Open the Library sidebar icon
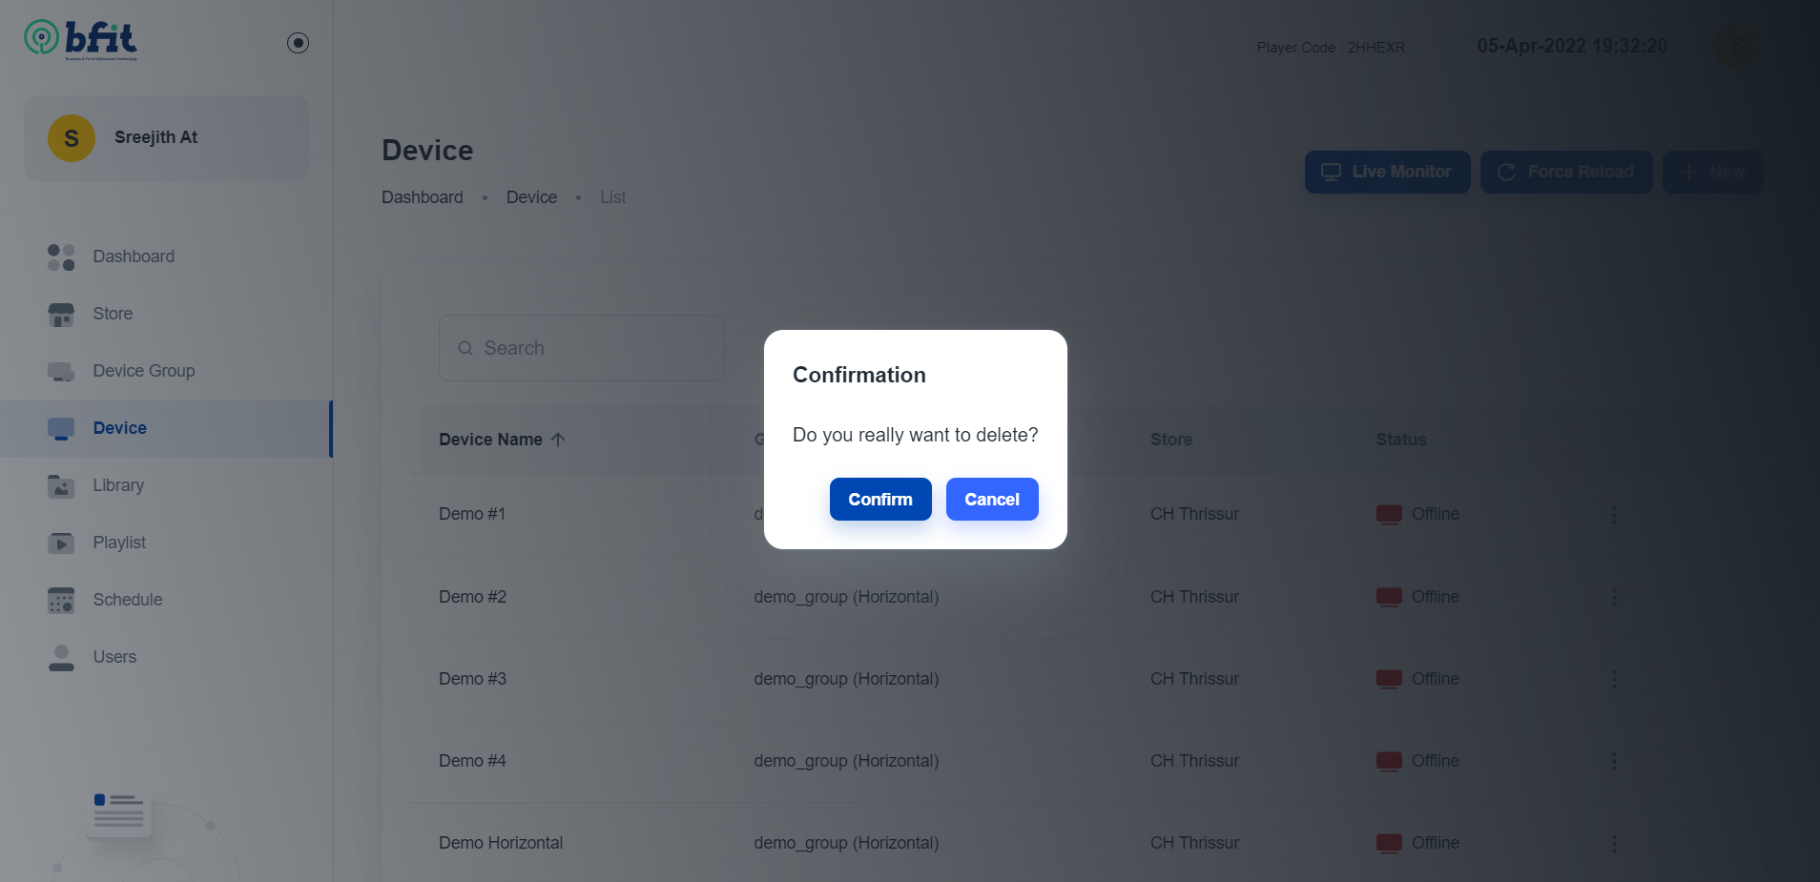 point(61,485)
